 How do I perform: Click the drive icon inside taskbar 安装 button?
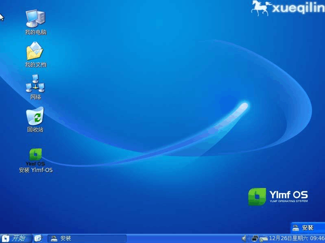tap(54, 239)
